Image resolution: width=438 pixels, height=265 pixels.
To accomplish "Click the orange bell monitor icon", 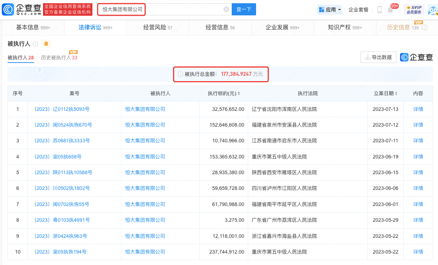I will [46, 44].
